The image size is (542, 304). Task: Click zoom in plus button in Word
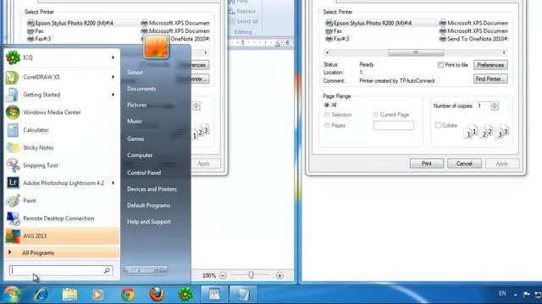pyautogui.click(x=279, y=275)
